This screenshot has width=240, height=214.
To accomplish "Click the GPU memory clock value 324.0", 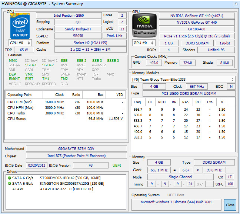I will tap(187, 63).
